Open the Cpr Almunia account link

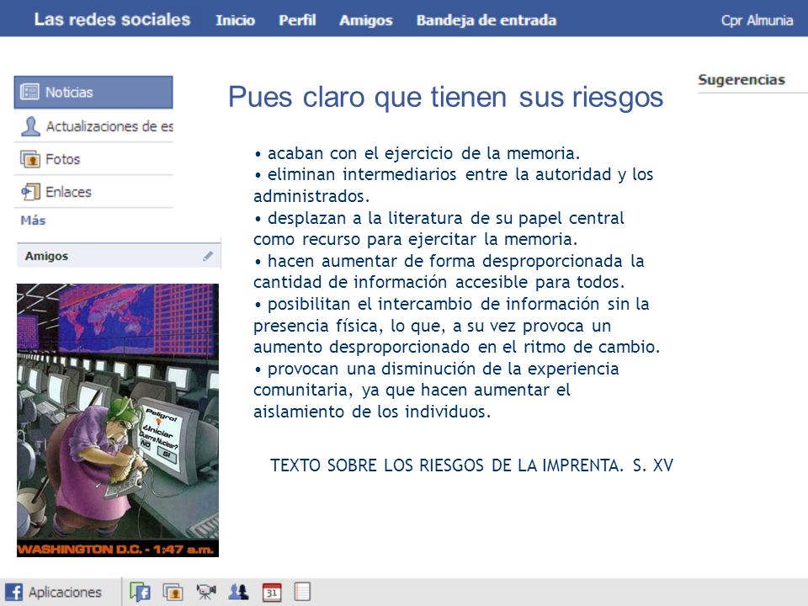pyautogui.click(x=757, y=20)
